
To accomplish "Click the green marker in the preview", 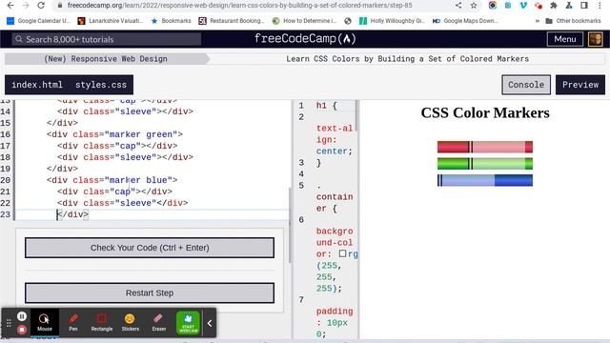I will (485, 164).
